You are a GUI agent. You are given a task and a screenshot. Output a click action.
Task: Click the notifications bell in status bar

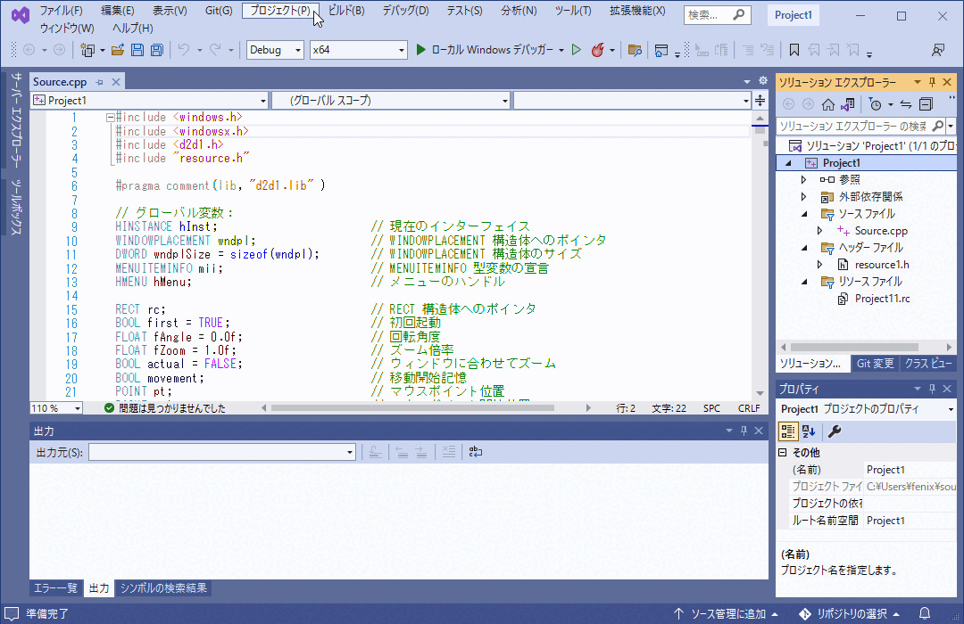pyautogui.click(x=925, y=613)
